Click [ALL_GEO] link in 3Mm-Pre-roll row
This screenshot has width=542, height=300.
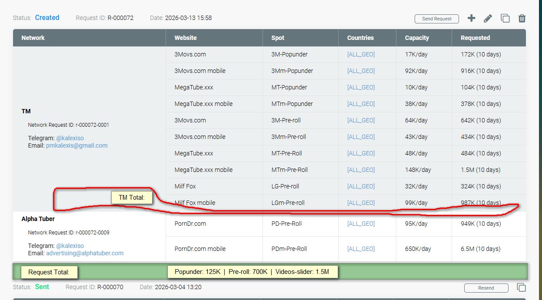click(x=361, y=137)
